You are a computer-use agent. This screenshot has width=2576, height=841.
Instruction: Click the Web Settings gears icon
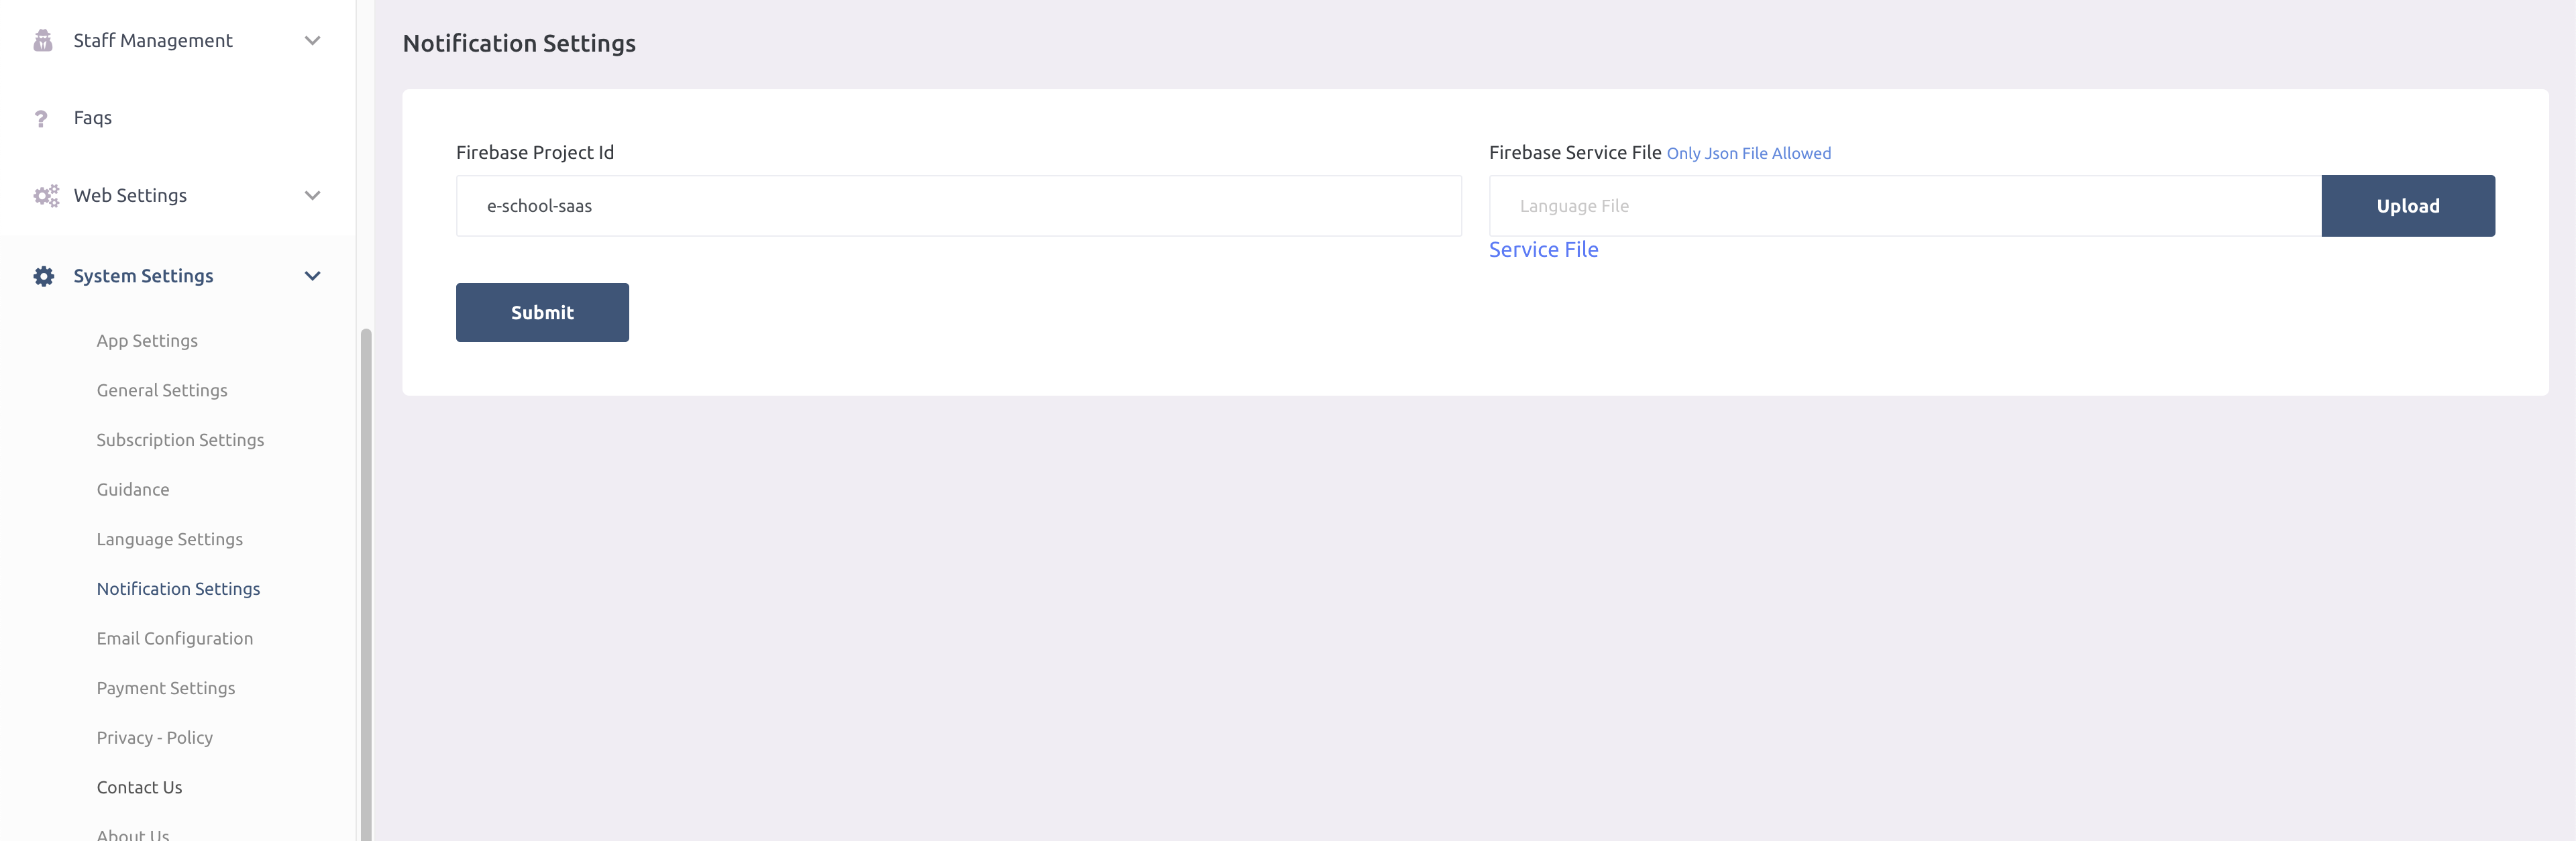point(45,196)
